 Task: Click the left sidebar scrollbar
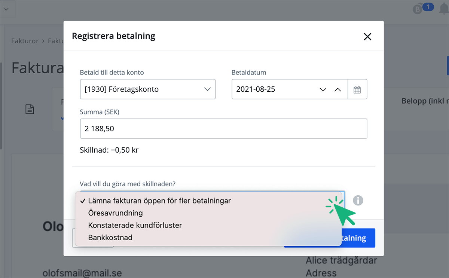[1, 105]
